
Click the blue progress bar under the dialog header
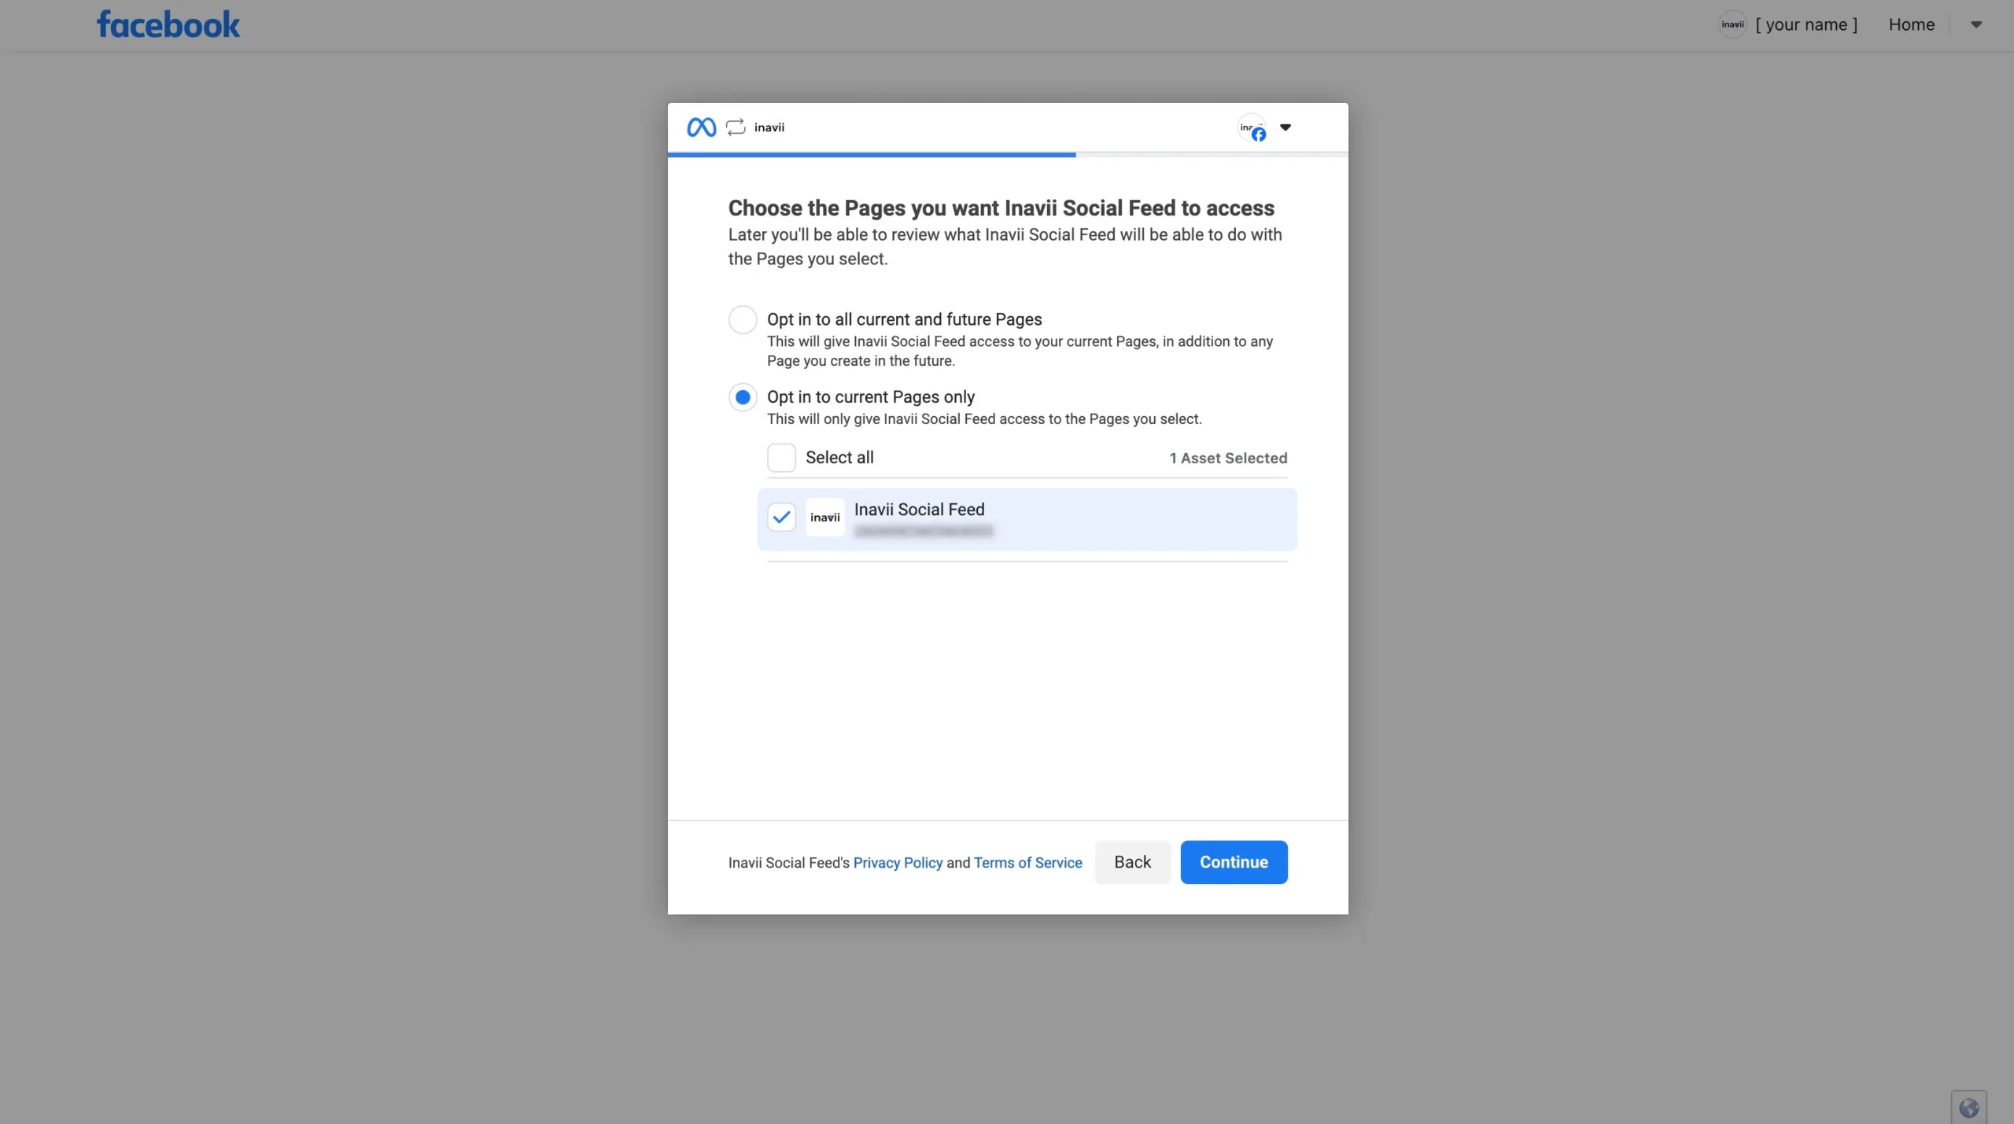click(x=872, y=155)
